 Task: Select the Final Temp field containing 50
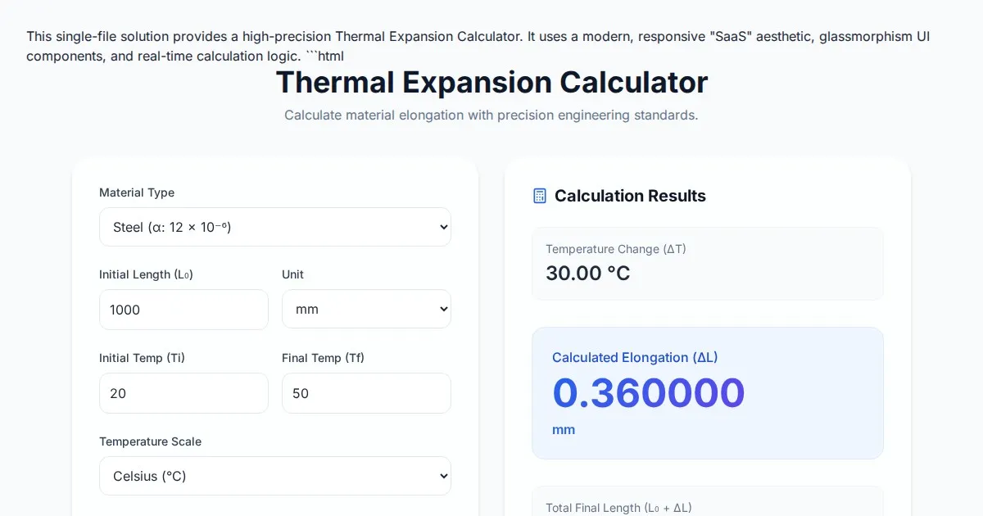(x=366, y=393)
